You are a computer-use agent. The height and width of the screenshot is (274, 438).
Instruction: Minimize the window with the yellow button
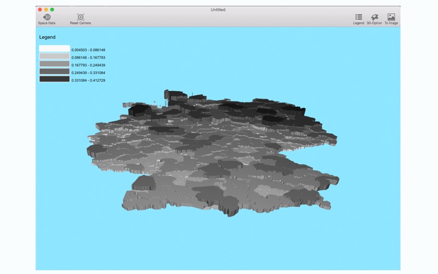46,10
